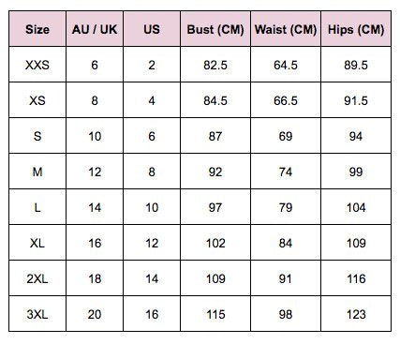Click the waist value 74
Viewport: 400px width, 344px height.
click(x=286, y=172)
